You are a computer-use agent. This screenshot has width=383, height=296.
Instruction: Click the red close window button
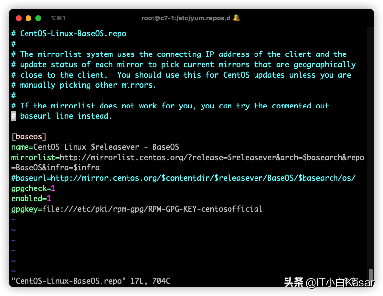click(19, 18)
